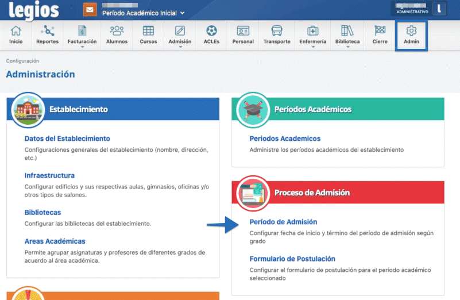Open the Cierre checkered flag icon

pos(380,30)
